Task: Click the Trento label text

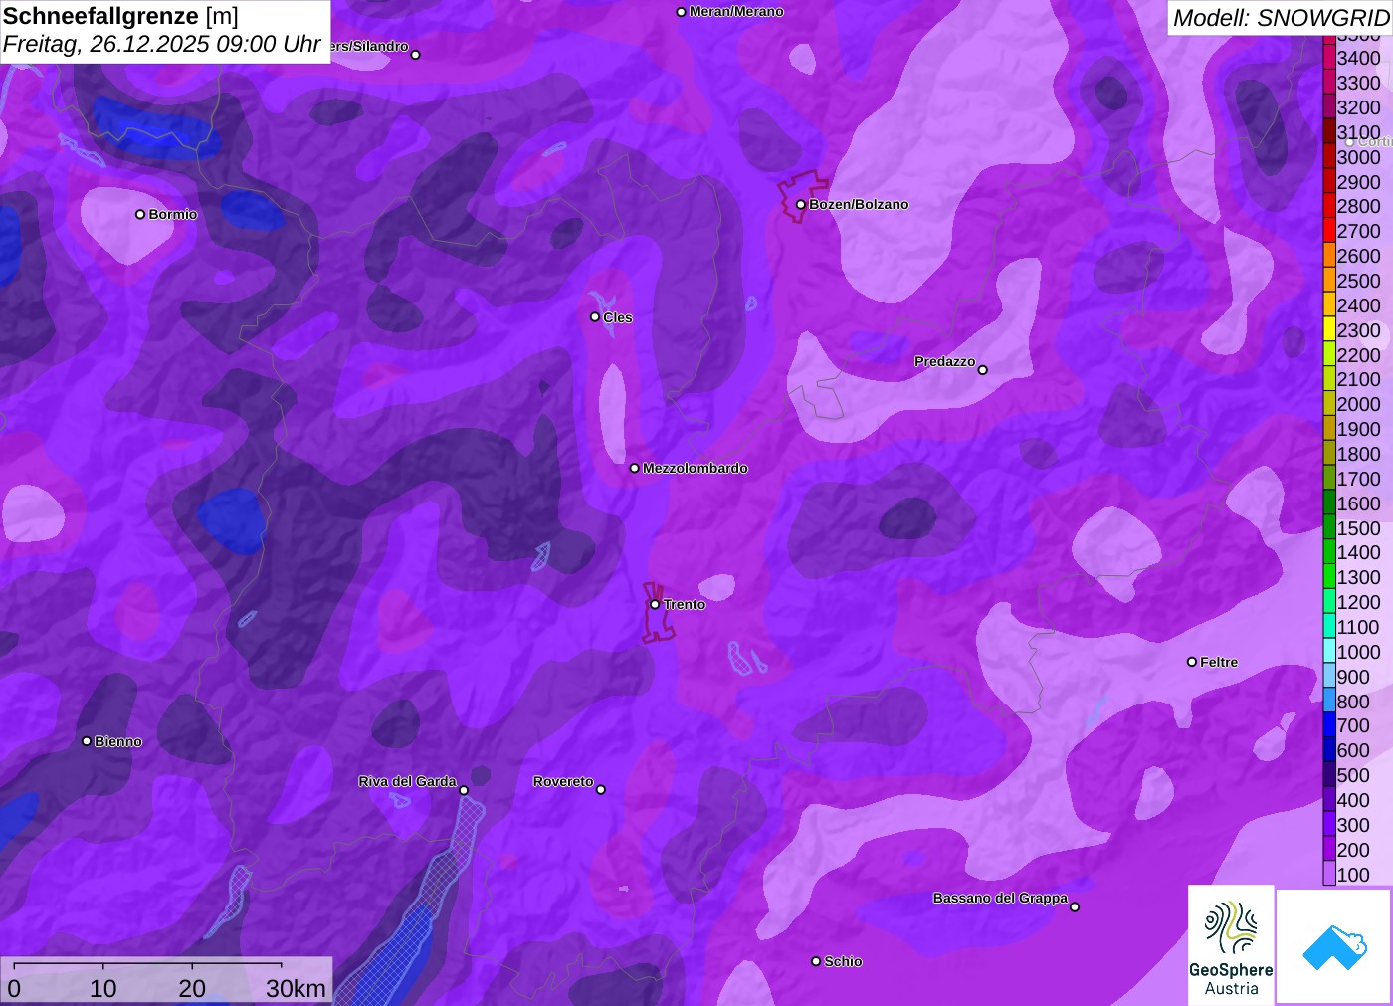Action: tap(685, 604)
